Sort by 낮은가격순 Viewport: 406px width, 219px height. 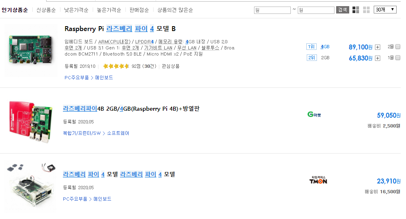point(76,10)
